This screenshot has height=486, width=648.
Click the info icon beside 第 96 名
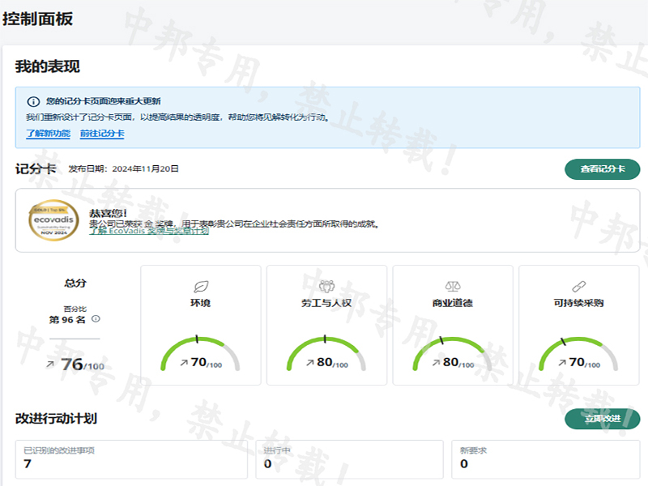(x=96, y=319)
